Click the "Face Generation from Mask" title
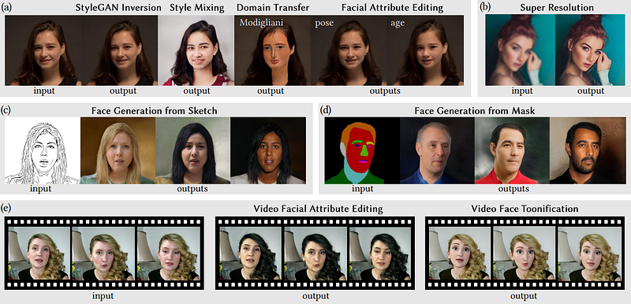This screenshot has width=631, height=304. point(475,110)
